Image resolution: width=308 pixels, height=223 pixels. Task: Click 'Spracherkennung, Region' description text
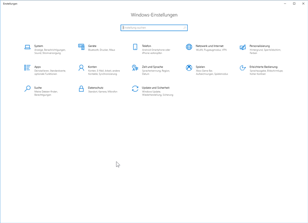coord(156,71)
